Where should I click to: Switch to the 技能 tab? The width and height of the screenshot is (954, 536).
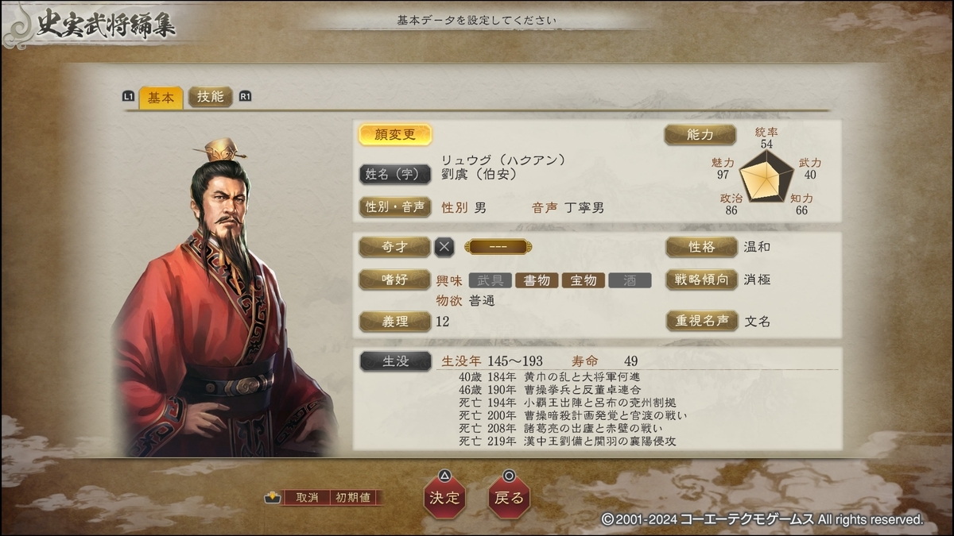tap(210, 97)
